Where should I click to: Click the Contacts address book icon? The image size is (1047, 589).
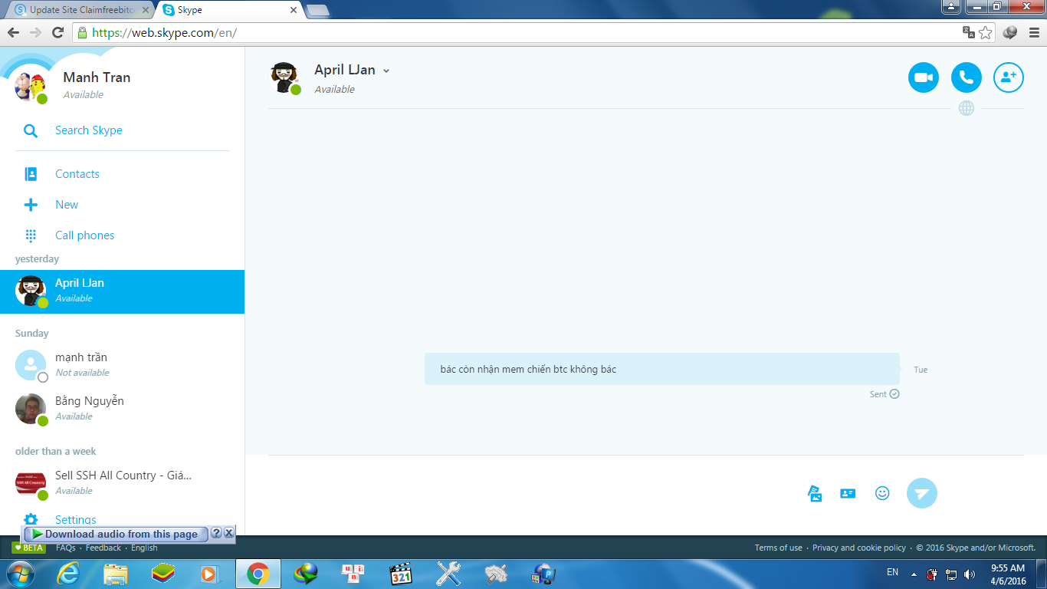coord(31,174)
